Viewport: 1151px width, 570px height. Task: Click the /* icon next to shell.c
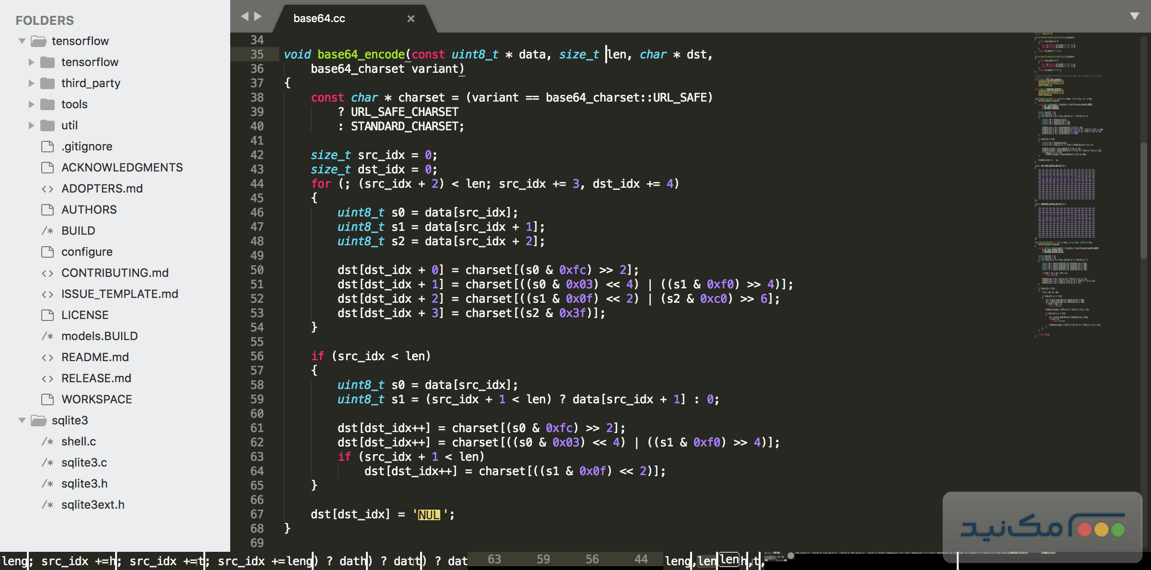click(x=48, y=441)
